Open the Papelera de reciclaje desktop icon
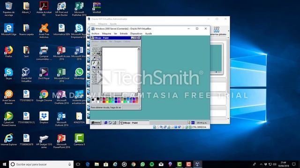This screenshot has width=300, height=168. click(8, 9)
